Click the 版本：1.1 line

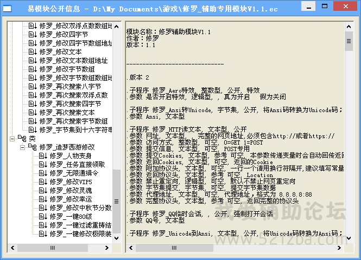[x=141, y=44]
